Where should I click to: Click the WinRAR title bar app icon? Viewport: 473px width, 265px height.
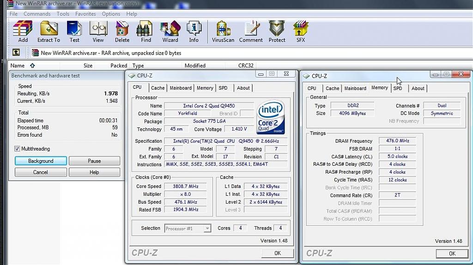pyautogui.click(x=10, y=3)
